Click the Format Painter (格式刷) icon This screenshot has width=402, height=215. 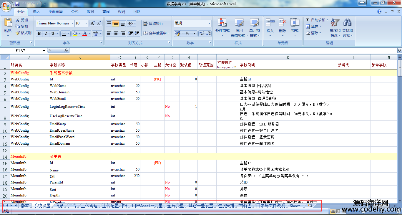pyautogui.click(x=18, y=33)
